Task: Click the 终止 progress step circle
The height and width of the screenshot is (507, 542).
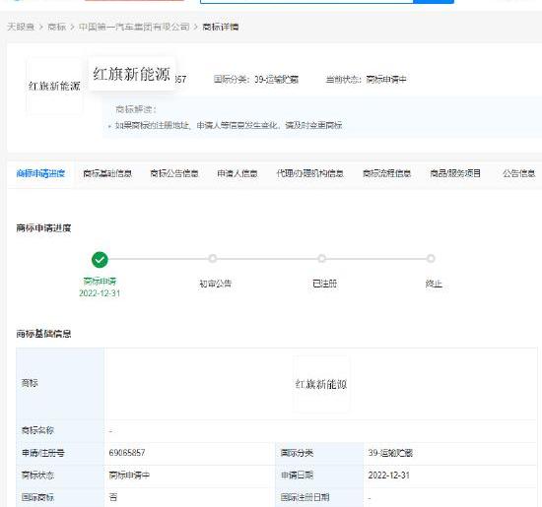Action: tap(431, 258)
